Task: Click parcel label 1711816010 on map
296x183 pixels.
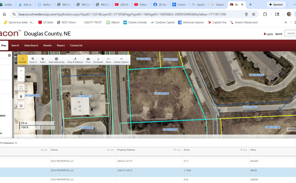Action: (250, 107)
